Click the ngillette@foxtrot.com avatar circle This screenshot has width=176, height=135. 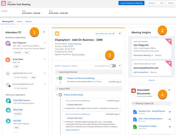coord(8,74)
